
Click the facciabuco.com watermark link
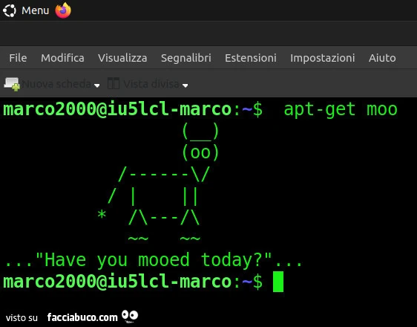pyautogui.click(x=82, y=317)
